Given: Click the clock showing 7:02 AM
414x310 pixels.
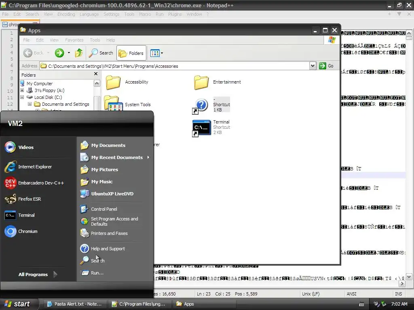Looking at the screenshot, I should (x=399, y=304).
